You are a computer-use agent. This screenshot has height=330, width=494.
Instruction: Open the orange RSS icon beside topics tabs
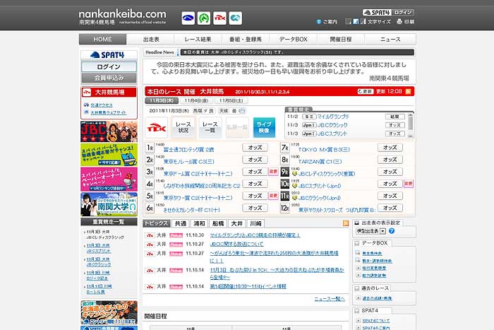click(346, 223)
